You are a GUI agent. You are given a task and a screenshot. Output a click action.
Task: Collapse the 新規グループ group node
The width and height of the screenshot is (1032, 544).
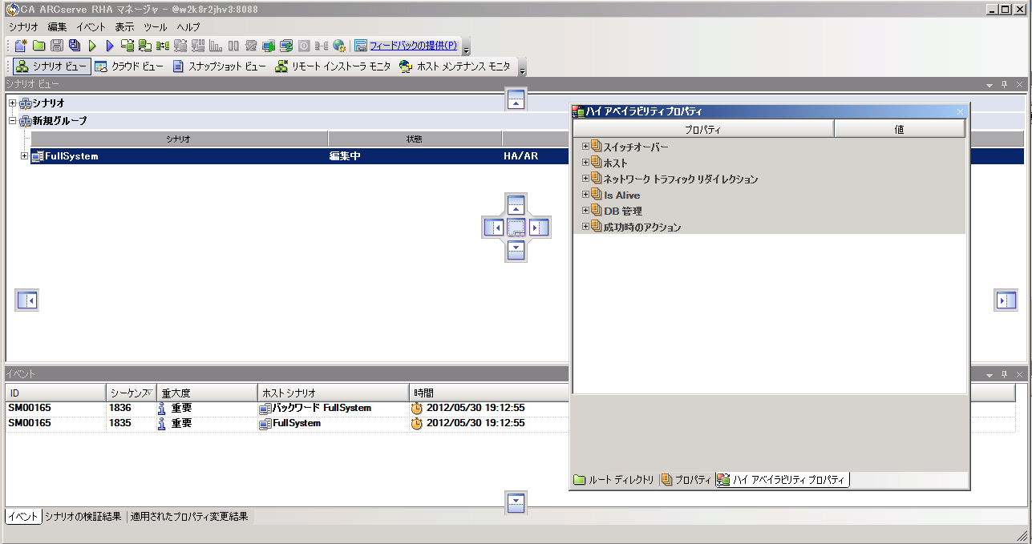click(12, 121)
